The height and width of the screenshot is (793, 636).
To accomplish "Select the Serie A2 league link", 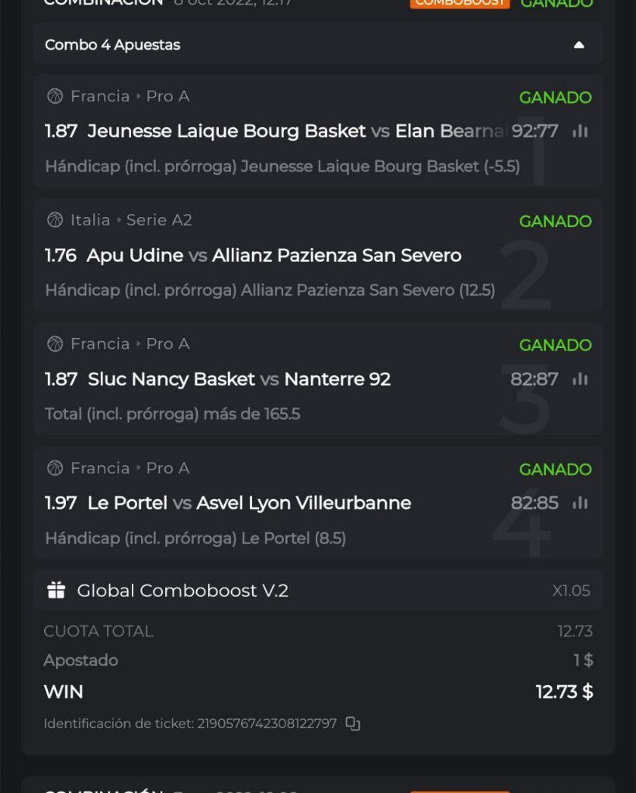I will point(159,220).
